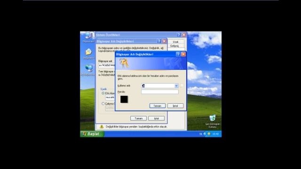Click the help icon in Sistem Özellikleri title bar
301x169 pixels.
coord(179,35)
